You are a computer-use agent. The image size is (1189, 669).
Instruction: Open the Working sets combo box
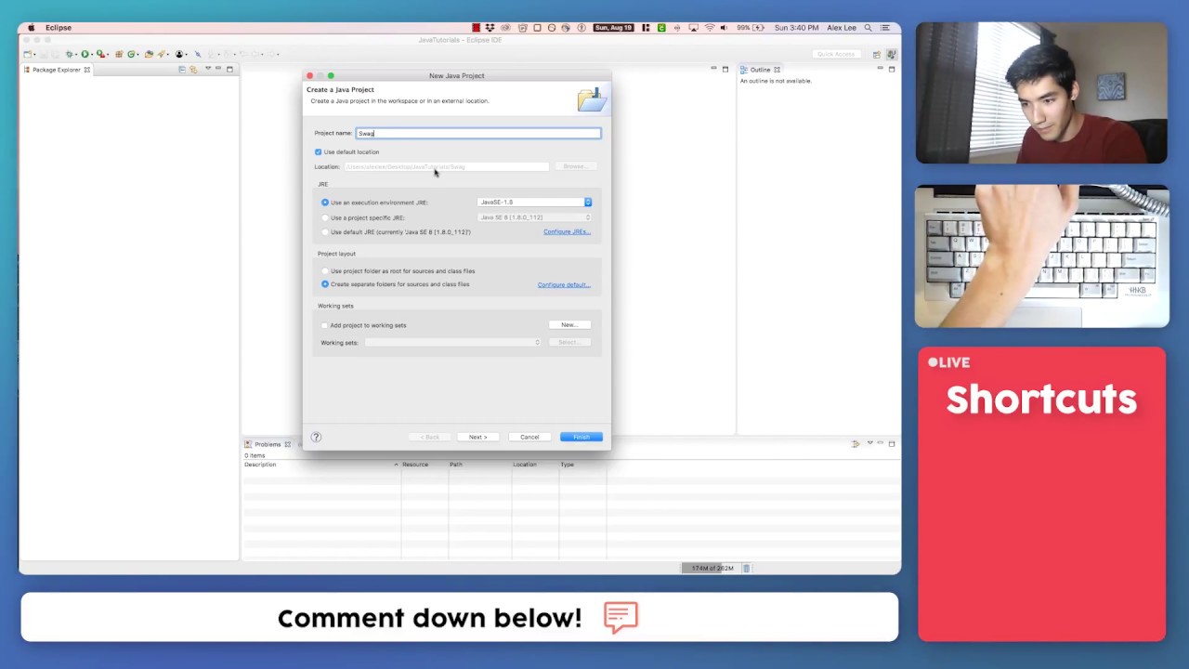point(452,343)
